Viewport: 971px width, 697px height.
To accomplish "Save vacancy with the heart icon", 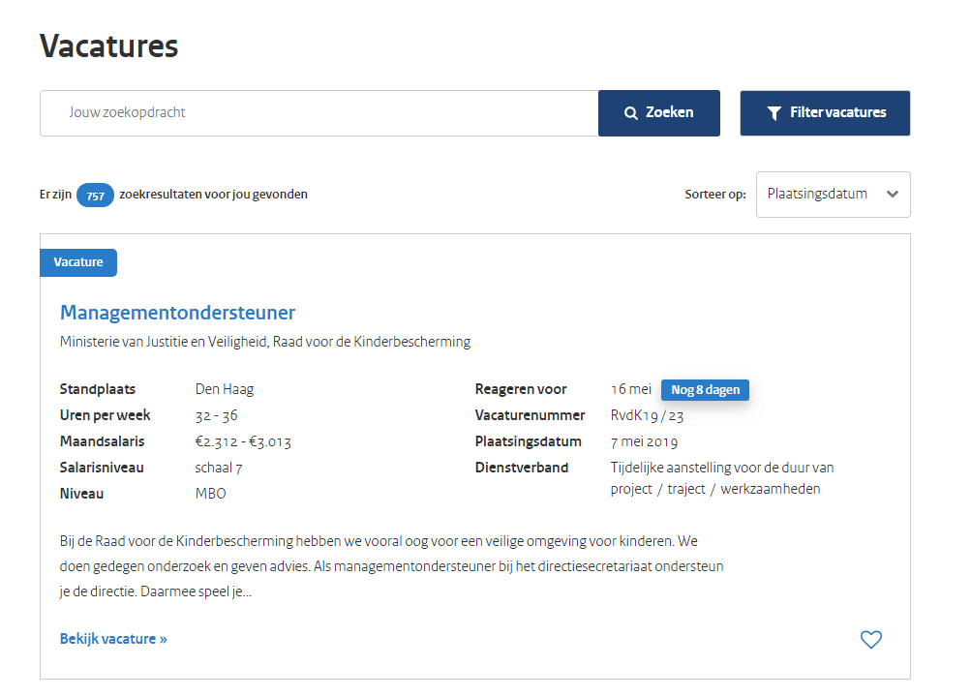I will (x=871, y=639).
